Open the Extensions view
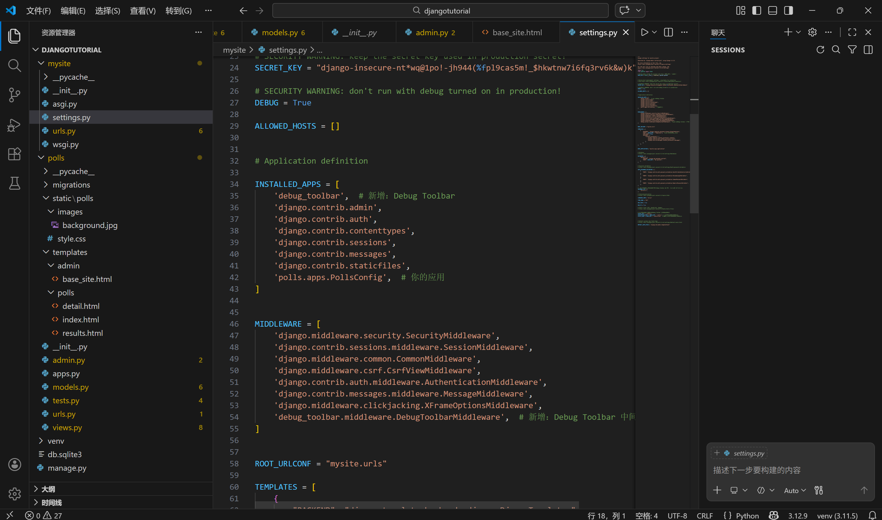The width and height of the screenshot is (882, 520). coord(14,154)
